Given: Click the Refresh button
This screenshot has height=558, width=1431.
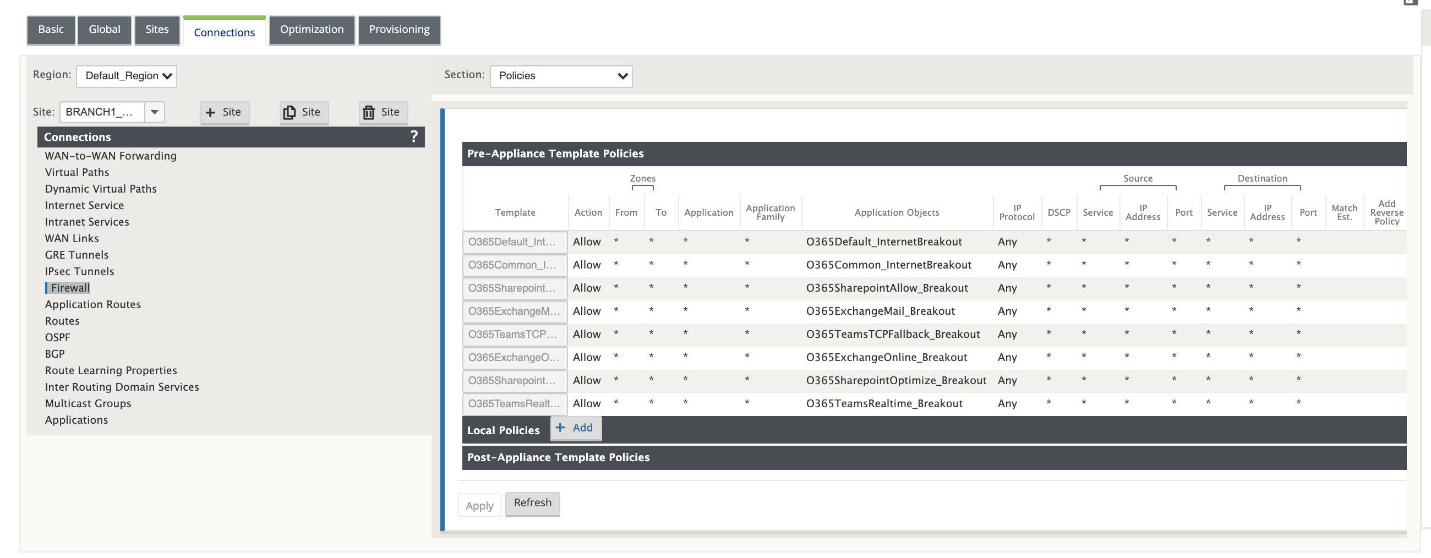Looking at the screenshot, I should pos(532,503).
